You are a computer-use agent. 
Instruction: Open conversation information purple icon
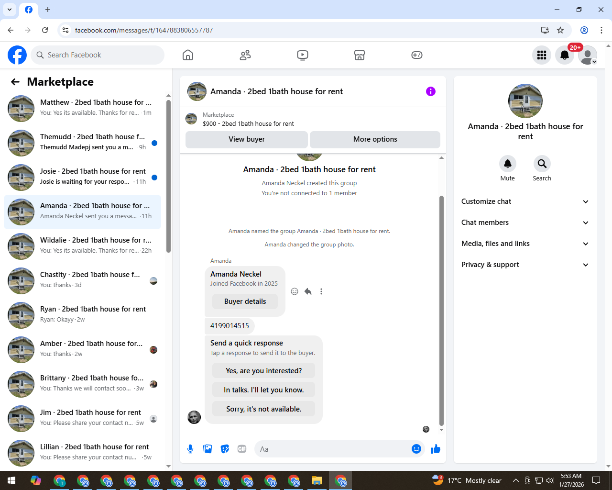431,91
